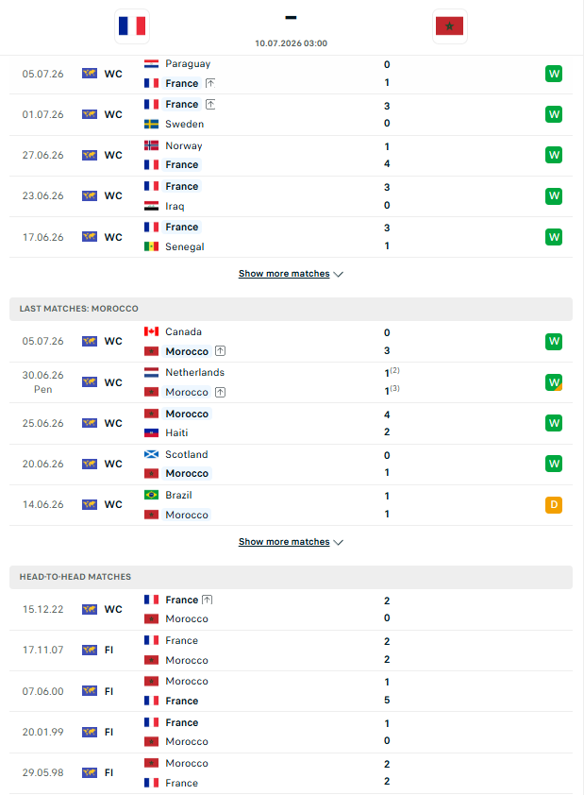Click chevron arrow beside Morocco's Show more matches
This screenshot has height=795, width=584.
point(339,543)
